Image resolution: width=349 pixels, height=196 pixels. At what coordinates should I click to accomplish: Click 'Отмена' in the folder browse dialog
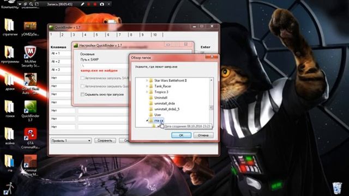click(203, 135)
